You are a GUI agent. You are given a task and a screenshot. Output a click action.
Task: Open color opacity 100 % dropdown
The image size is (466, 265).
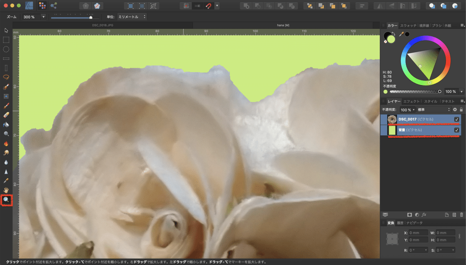tap(461, 92)
